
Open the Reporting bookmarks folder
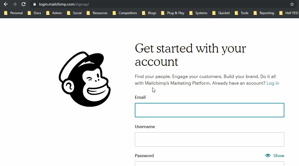coord(264,13)
